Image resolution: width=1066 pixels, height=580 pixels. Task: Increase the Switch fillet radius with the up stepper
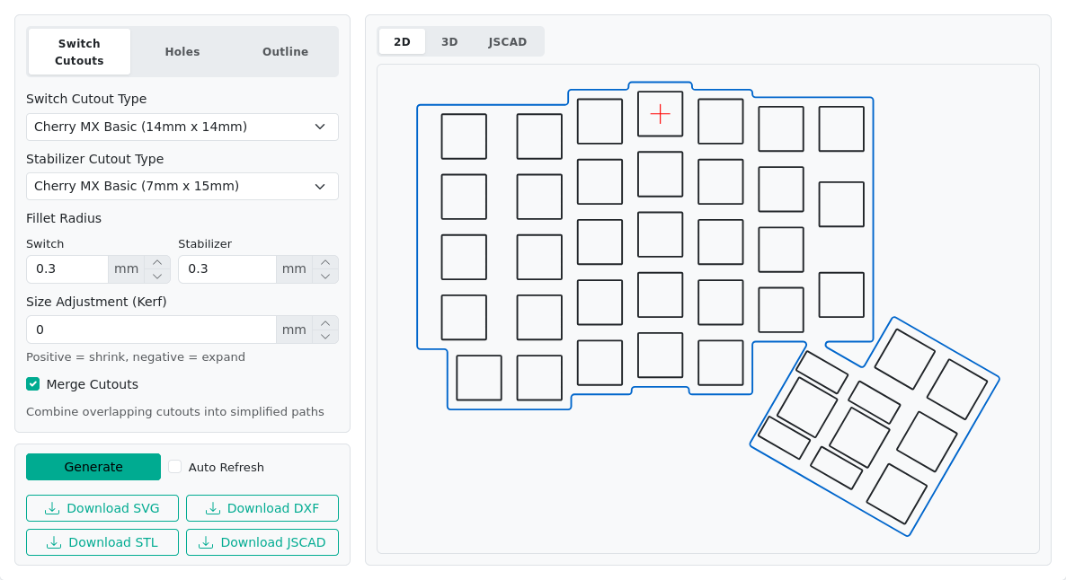point(157,262)
